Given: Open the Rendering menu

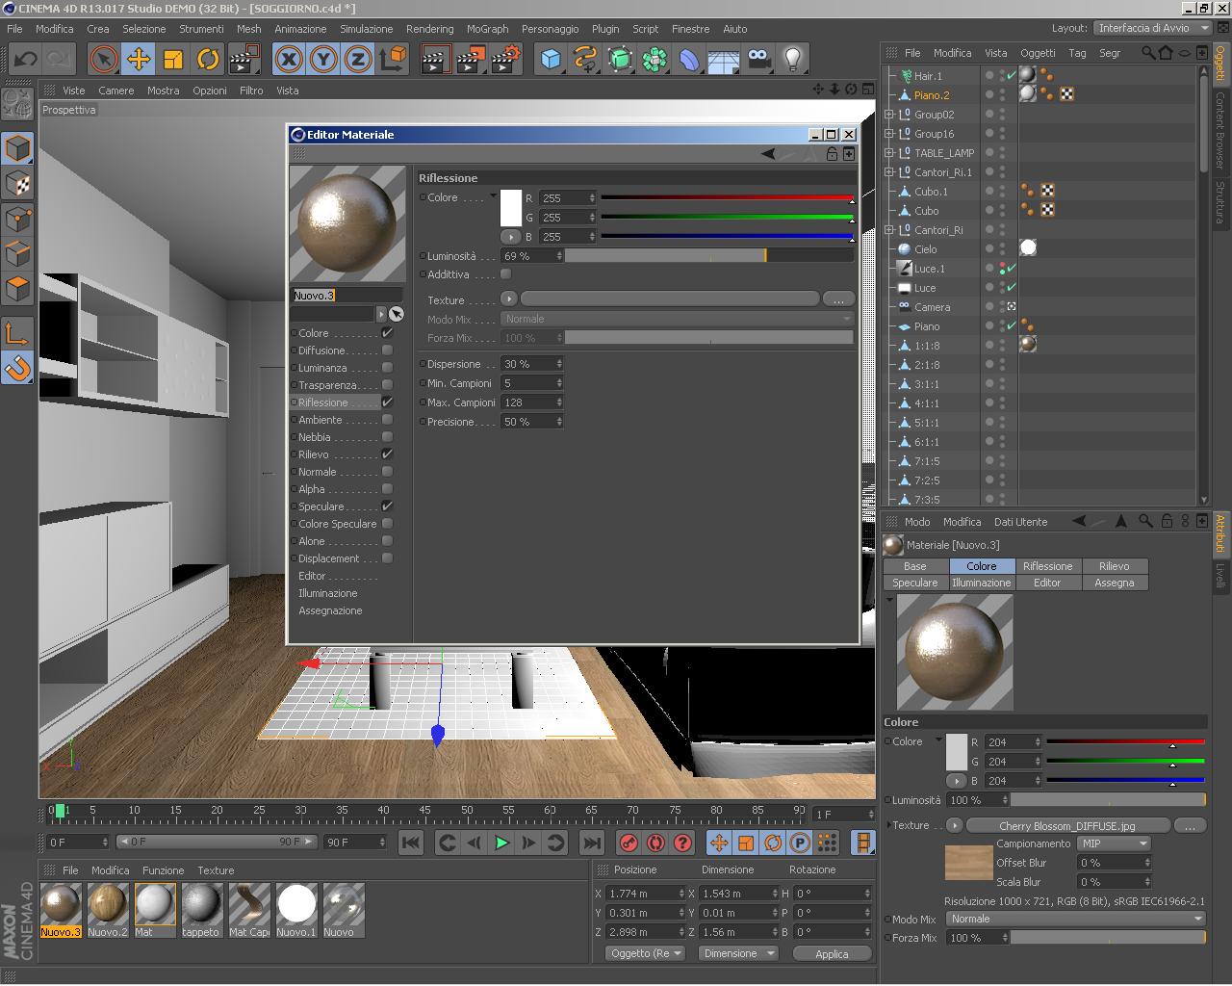Looking at the screenshot, I should point(429,29).
